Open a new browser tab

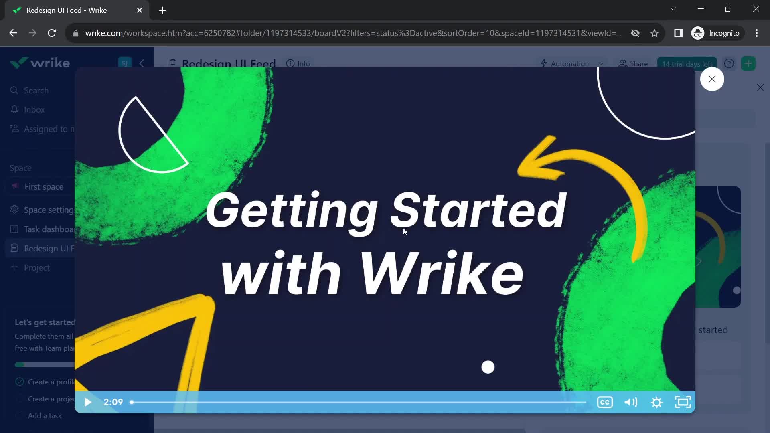[x=162, y=10]
